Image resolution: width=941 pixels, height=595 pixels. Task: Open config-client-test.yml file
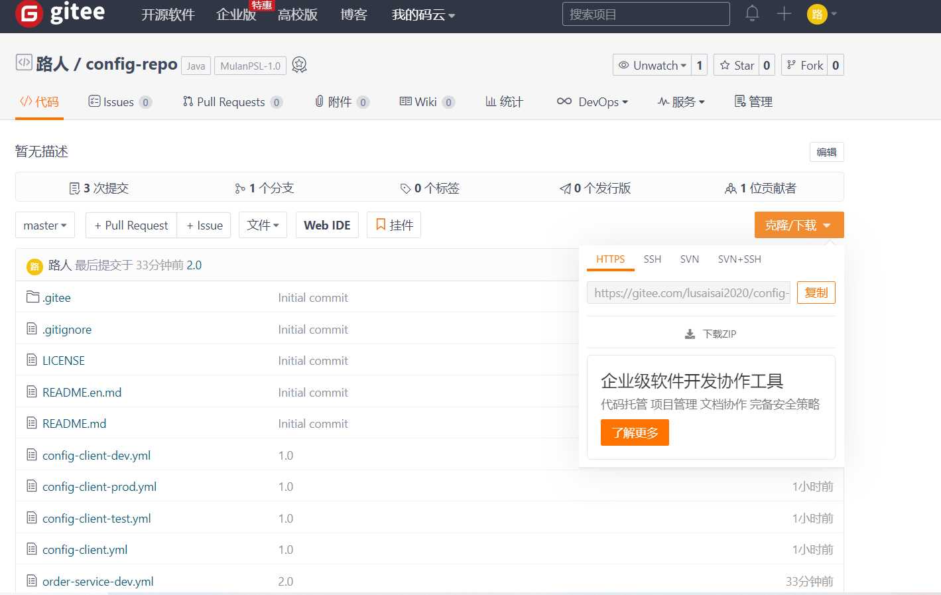click(97, 518)
